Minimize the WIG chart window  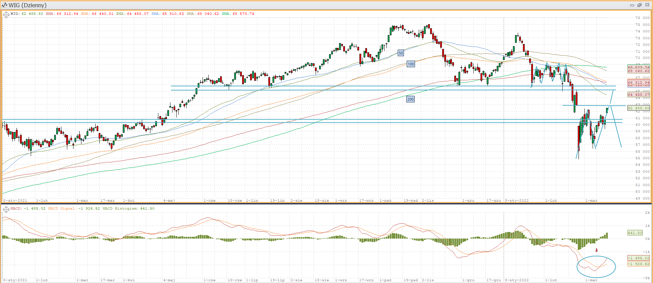click(x=632, y=5)
